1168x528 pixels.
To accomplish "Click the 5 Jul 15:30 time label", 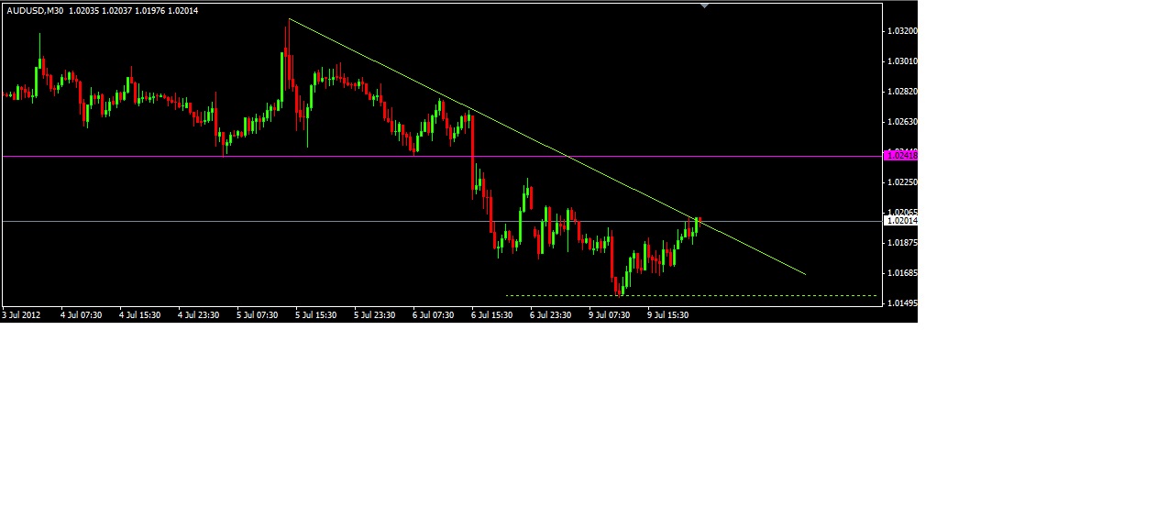I will pos(315,315).
